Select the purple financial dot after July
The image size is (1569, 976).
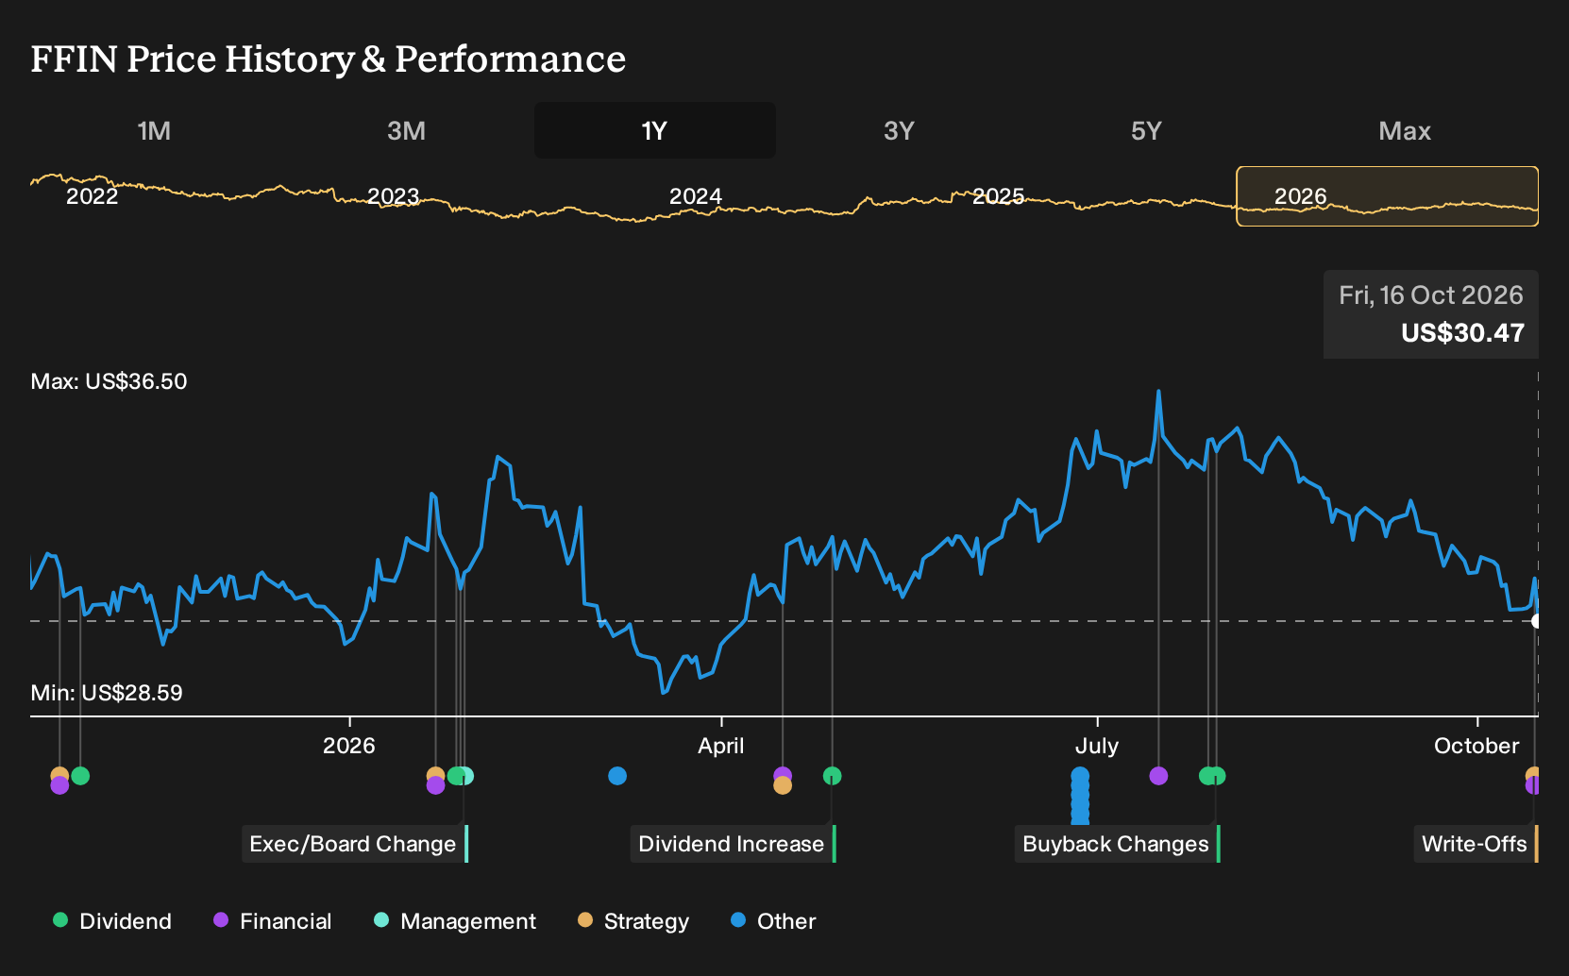pyautogui.click(x=1158, y=776)
